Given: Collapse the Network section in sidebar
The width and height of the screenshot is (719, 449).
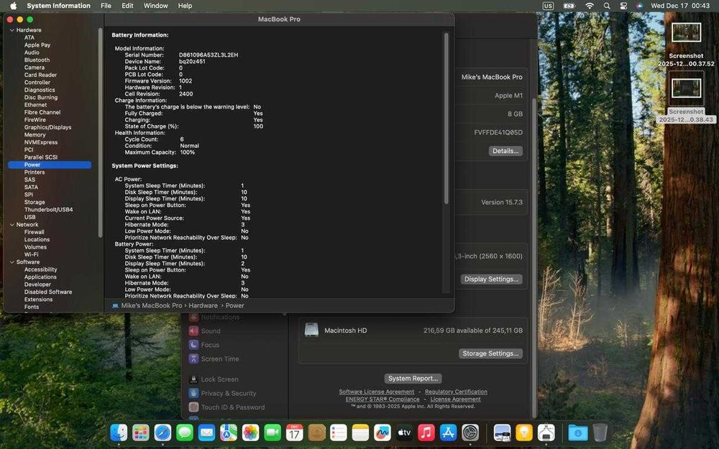Looking at the screenshot, I should [x=12, y=225].
